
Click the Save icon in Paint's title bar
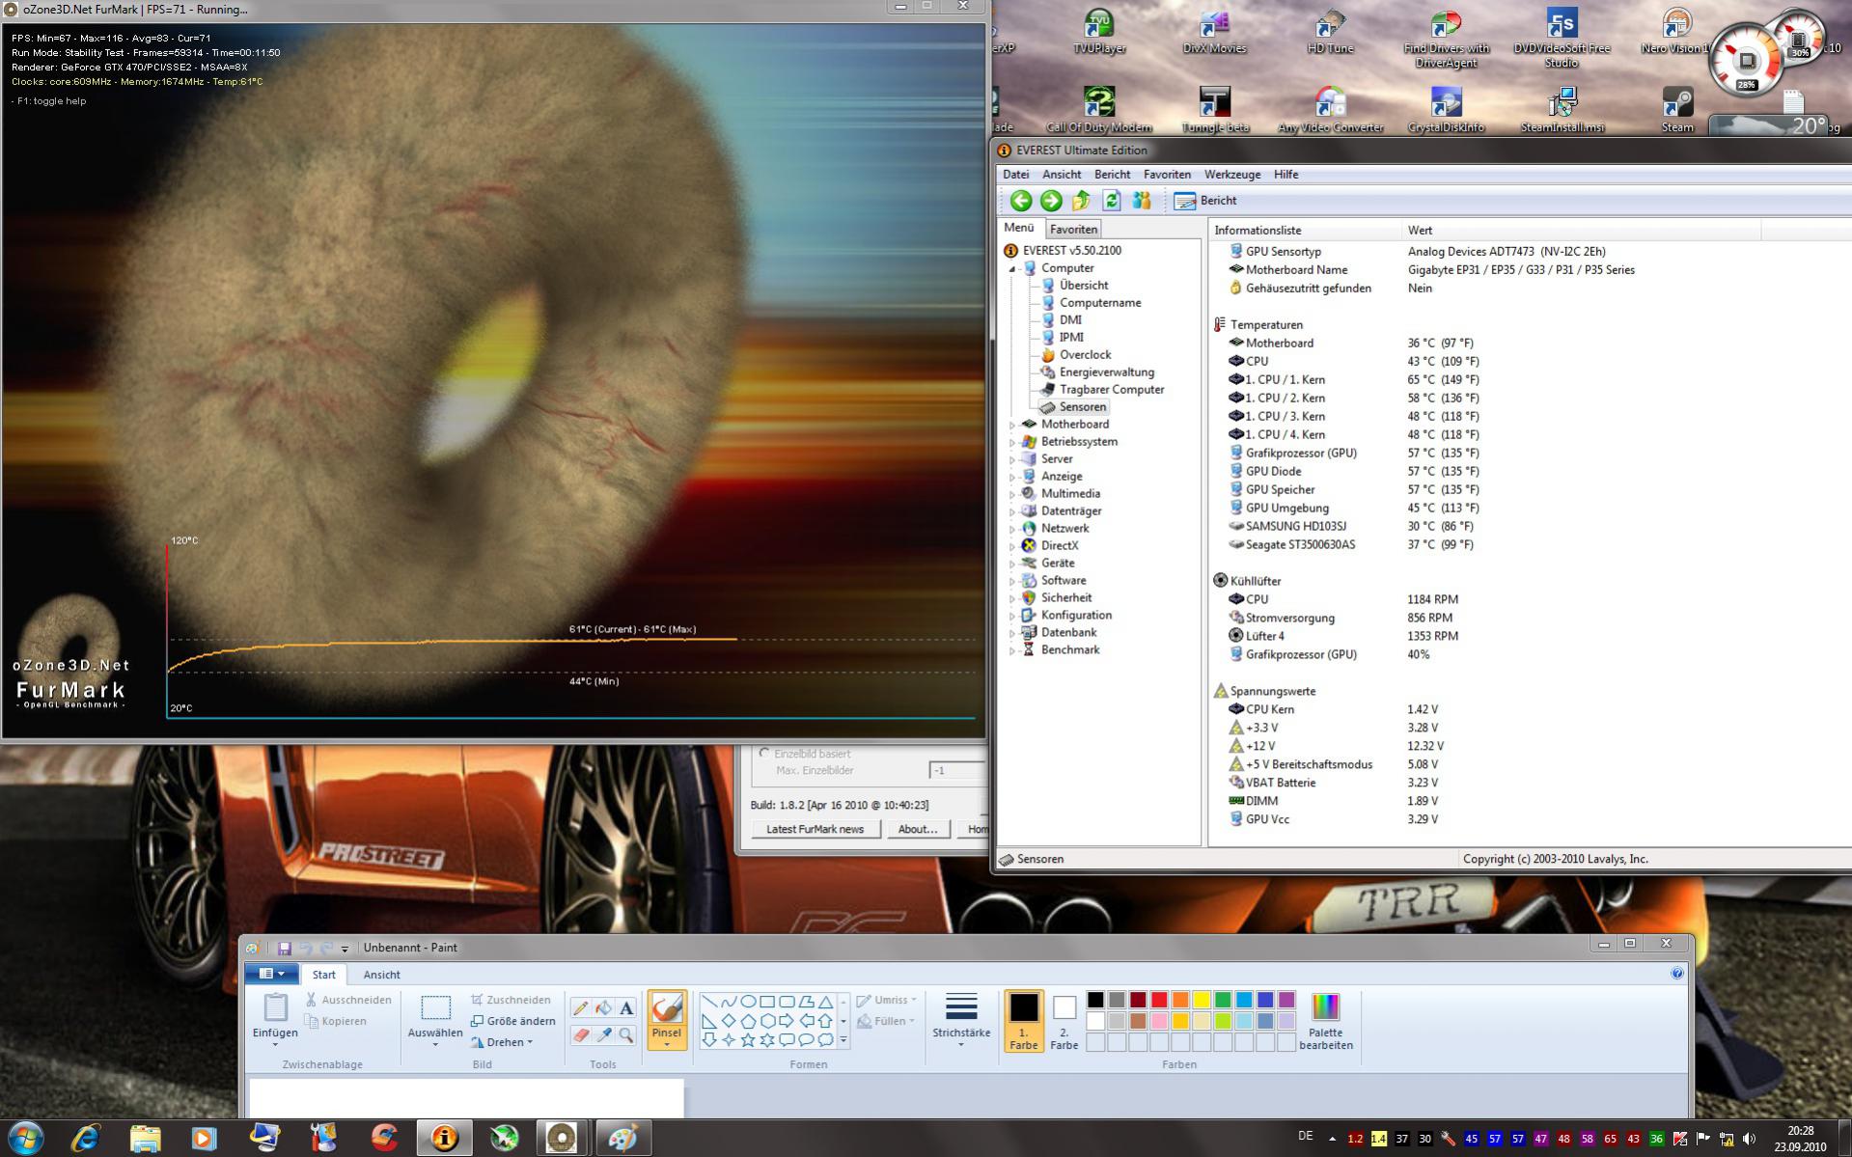click(284, 949)
